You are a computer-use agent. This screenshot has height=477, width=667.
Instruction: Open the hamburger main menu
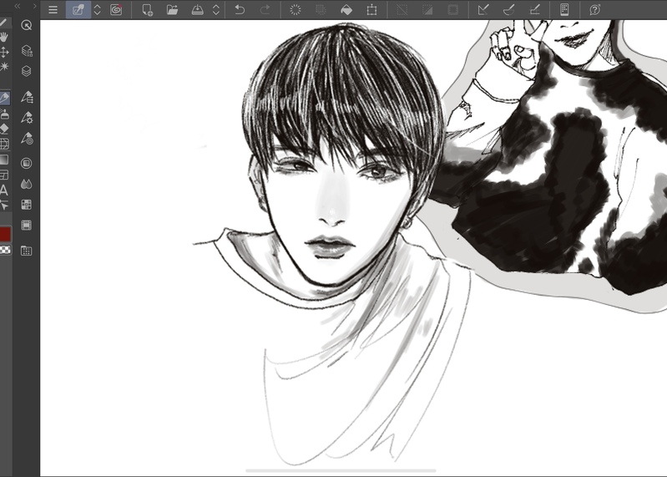tap(53, 9)
